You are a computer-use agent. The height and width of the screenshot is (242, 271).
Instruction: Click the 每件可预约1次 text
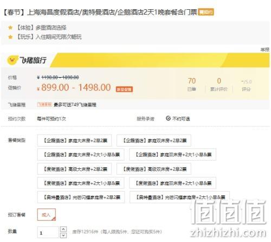click(x=51, y=119)
